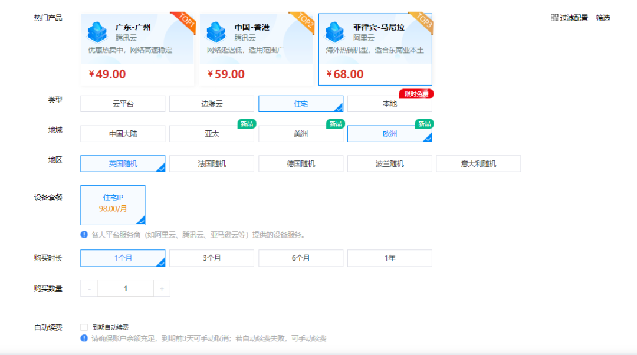
Task: Click 新品 badge on 欧洲 option
Action: 425,123
